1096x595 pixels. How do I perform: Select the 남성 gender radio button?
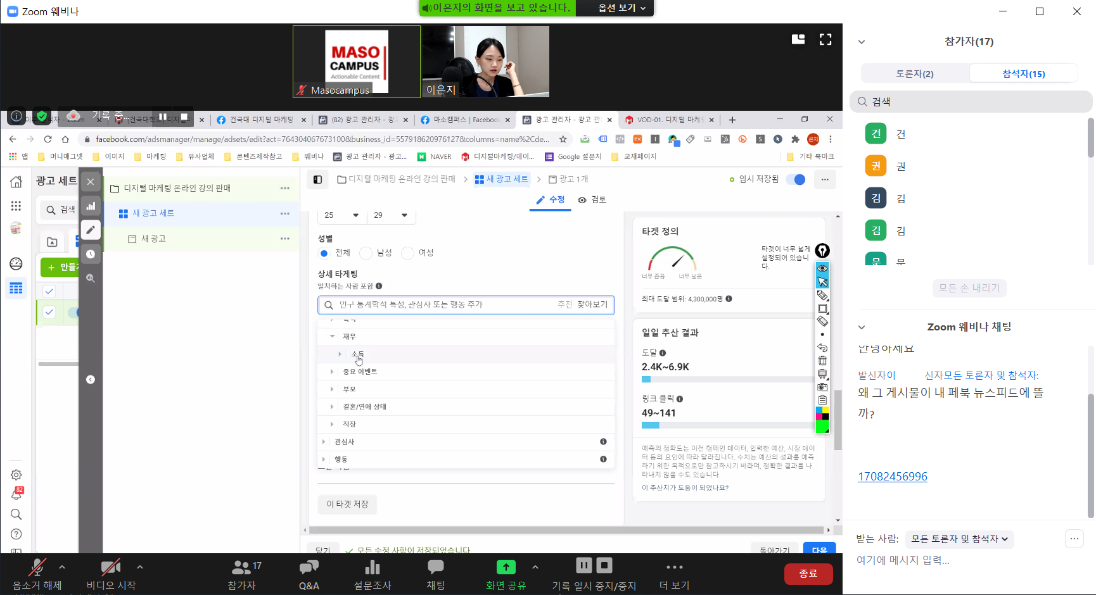(366, 253)
